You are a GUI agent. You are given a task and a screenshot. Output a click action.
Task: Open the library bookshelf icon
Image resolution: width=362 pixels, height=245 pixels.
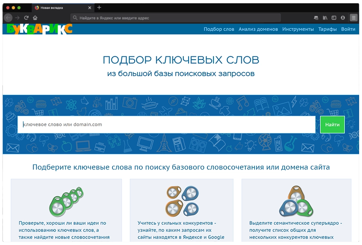(x=325, y=18)
